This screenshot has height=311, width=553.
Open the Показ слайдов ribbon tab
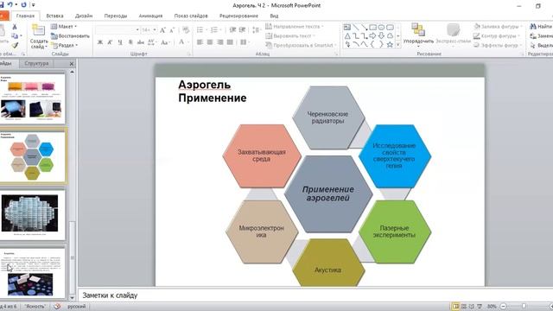(191, 16)
